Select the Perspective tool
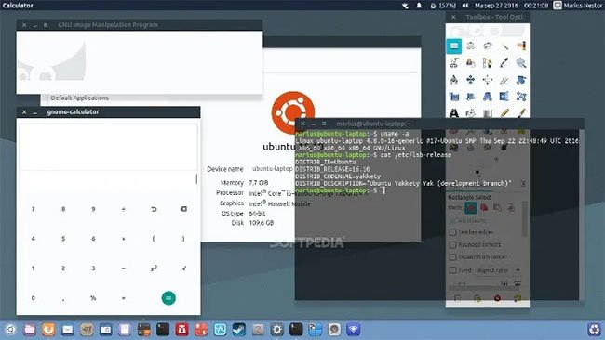The image size is (605, 340). (488, 97)
